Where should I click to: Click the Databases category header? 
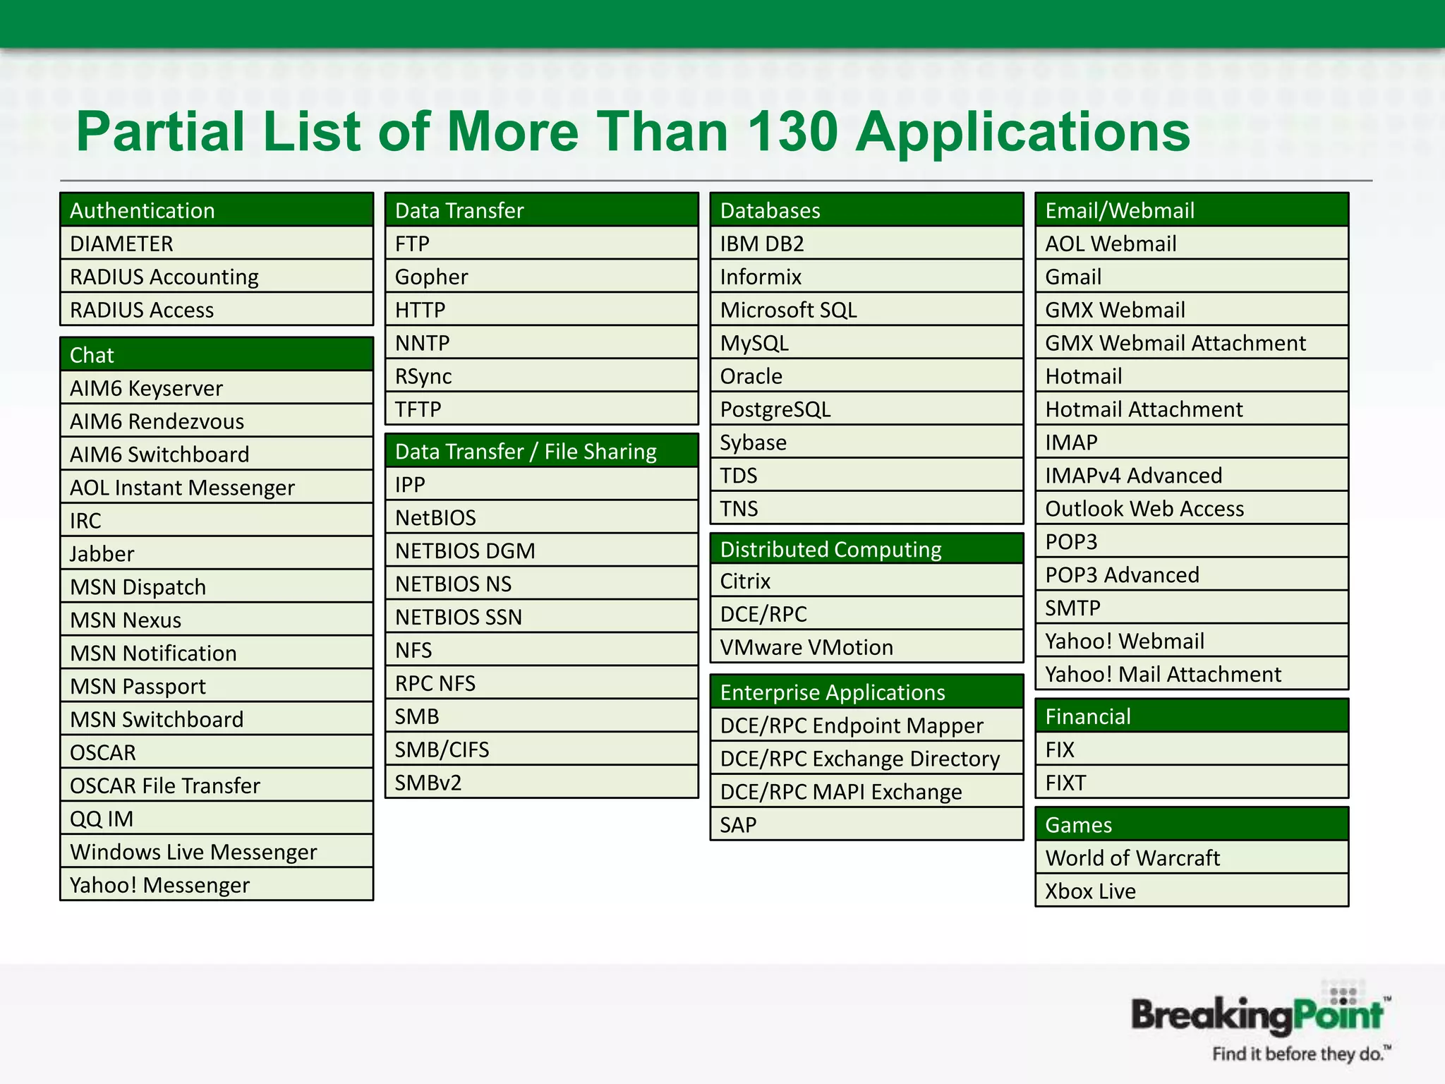tap(866, 210)
